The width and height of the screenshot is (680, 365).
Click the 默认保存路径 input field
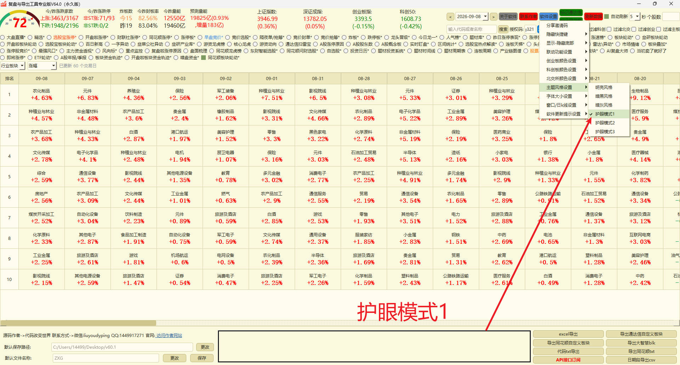tap(122, 347)
